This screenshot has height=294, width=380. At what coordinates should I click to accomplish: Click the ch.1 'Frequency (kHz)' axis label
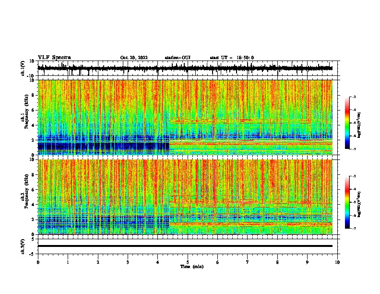[x=26, y=111]
